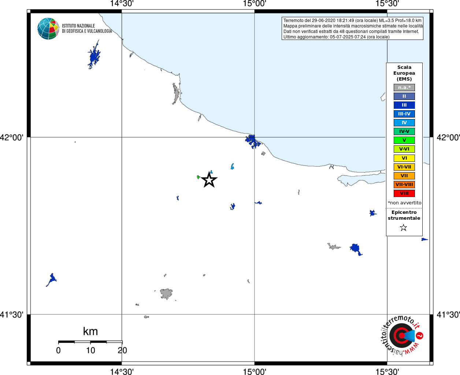The height and width of the screenshot is (375, 460).
Task: Select the III-IV intensity legend box
Action: [x=404, y=114]
